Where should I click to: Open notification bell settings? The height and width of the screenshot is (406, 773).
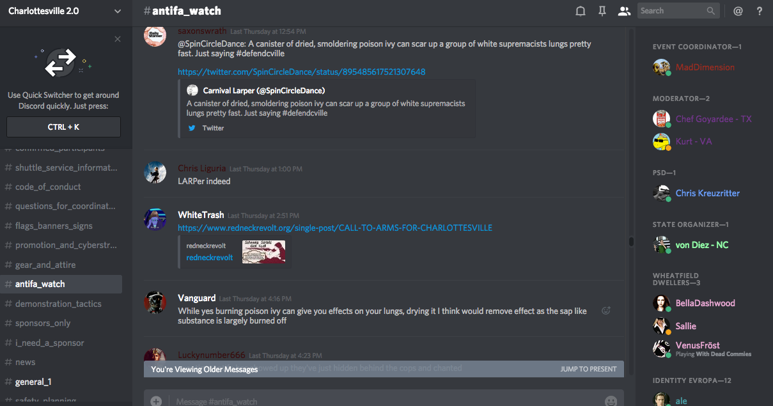coord(581,11)
